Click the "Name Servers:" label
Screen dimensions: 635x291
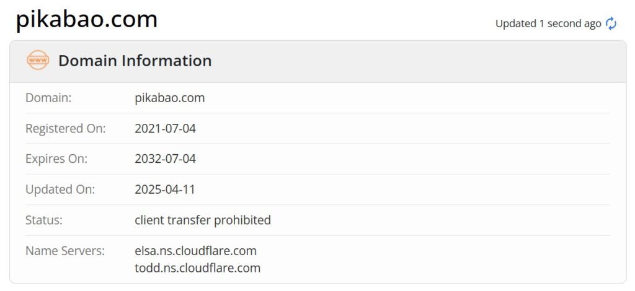coord(65,251)
